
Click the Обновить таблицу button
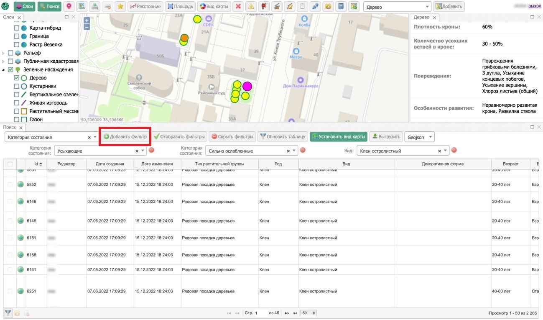[x=283, y=136]
